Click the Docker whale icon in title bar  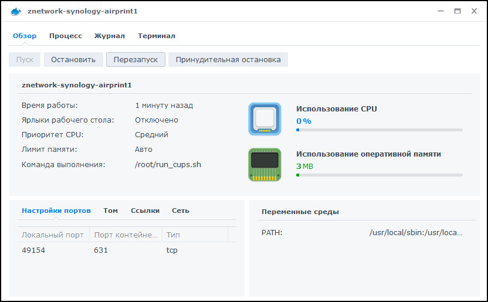pyautogui.click(x=16, y=11)
